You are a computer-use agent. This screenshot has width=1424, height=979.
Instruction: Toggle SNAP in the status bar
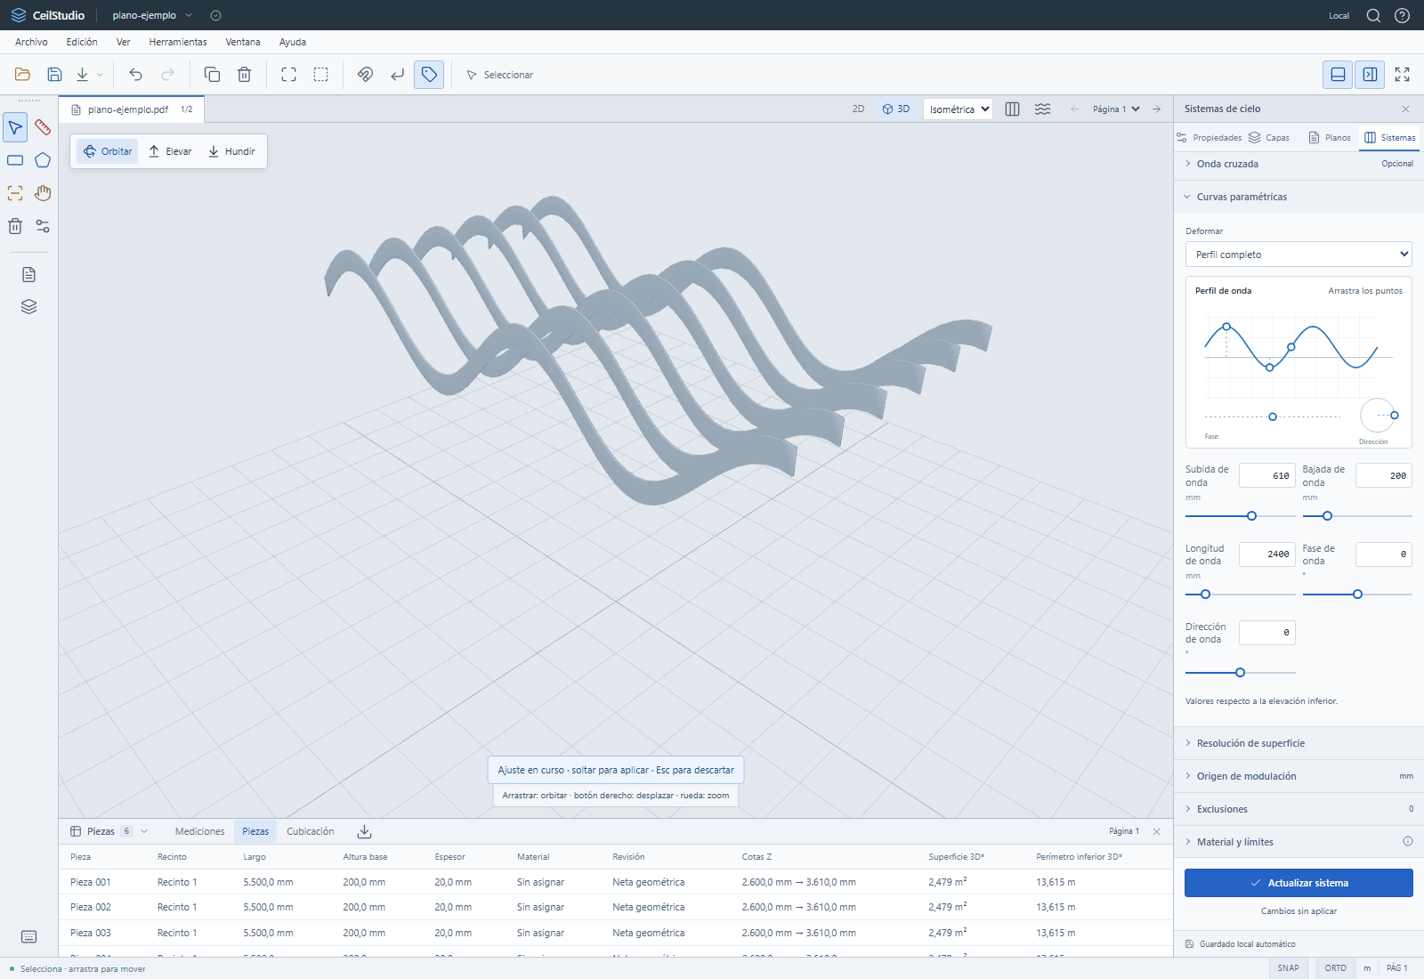1288,968
